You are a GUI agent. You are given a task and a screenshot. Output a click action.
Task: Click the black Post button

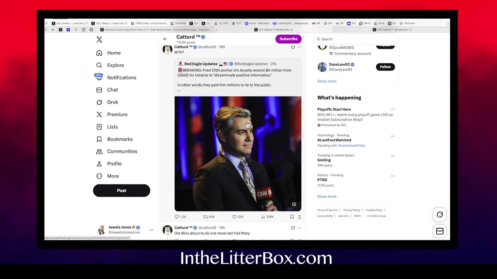(122, 191)
